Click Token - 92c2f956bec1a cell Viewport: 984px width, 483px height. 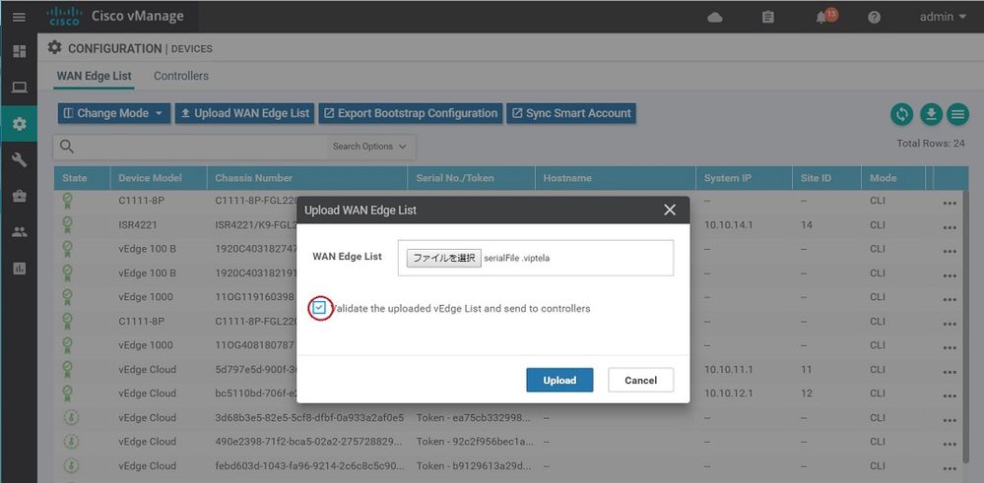click(474, 442)
